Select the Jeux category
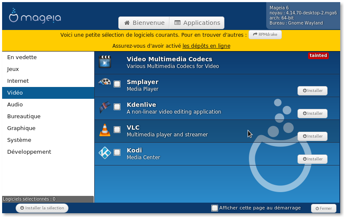Image resolution: width=344 pixels, height=217 pixels. (48, 69)
